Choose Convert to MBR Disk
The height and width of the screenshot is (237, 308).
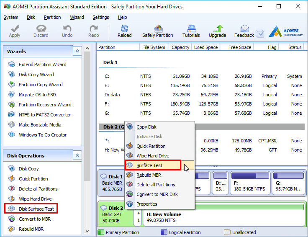click(x=160, y=194)
